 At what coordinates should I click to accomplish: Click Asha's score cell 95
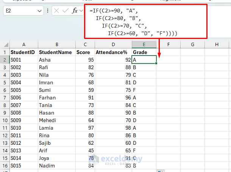coord(85,60)
